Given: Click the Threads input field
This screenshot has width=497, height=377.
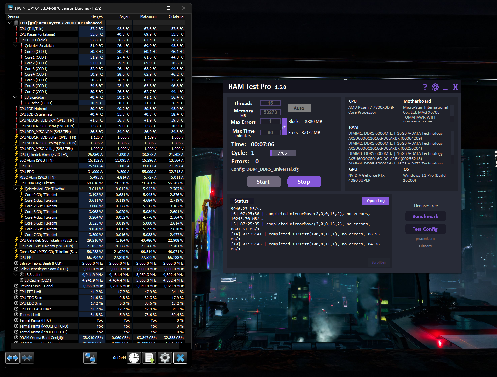Looking at the screenshot, I should click(270, 103).
